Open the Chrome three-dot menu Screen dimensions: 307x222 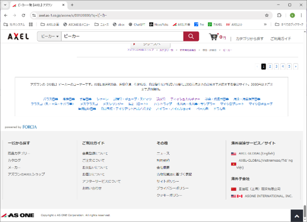click(x=301, y=15)
